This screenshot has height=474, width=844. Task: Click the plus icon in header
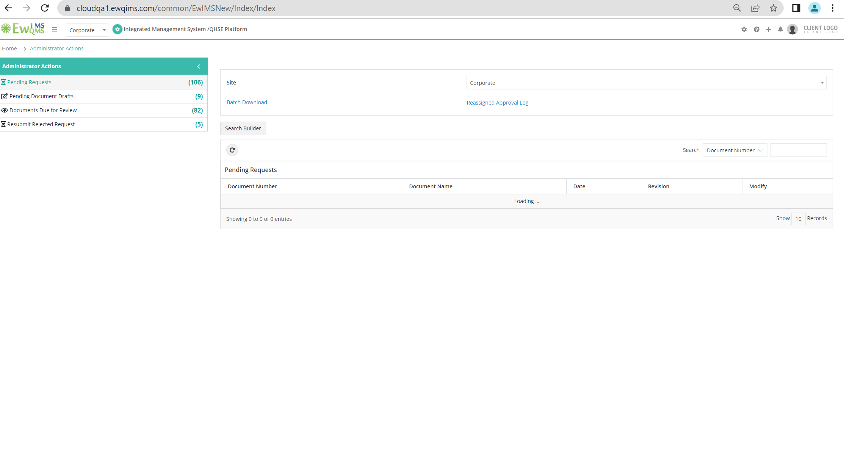tap(769, 29)
